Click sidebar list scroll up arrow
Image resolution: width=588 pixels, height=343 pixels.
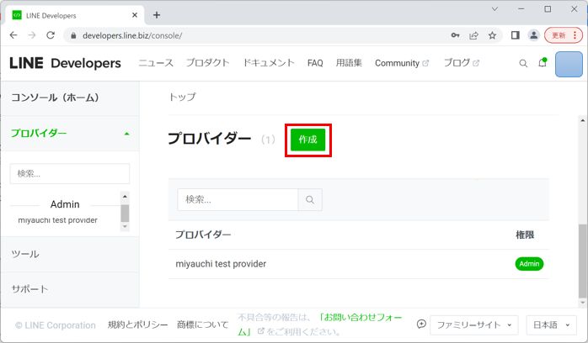[x=125, y=197]
